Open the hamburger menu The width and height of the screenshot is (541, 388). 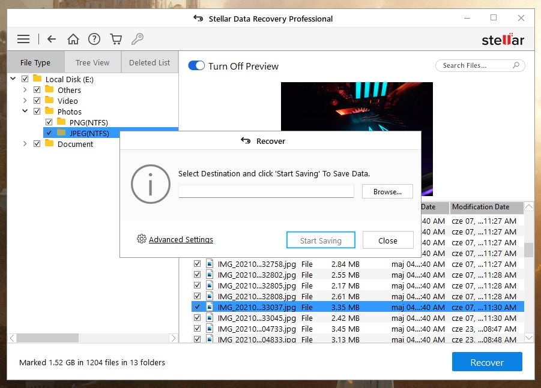[23, 39]
